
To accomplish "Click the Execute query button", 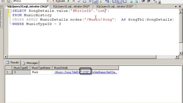I will point(59,1).
